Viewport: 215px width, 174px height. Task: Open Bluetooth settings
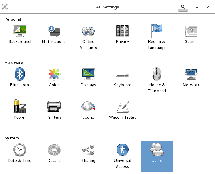click(x=19, y=74)
